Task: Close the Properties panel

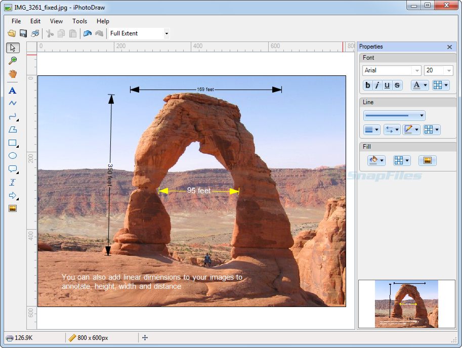Action: (449, 47)
